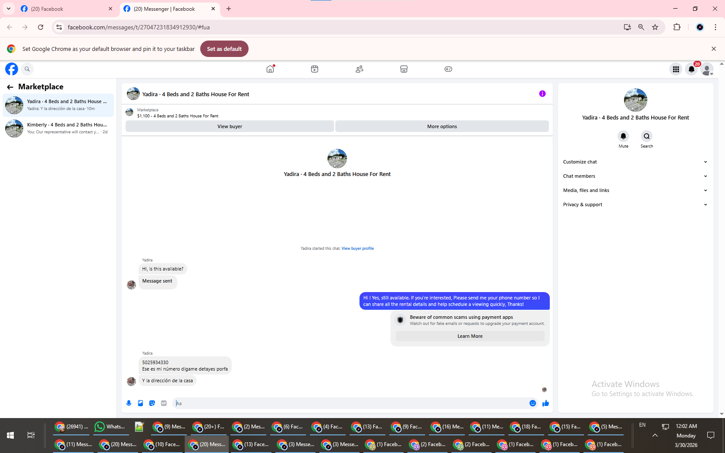Open the tab search dropdown

[9, 9]
